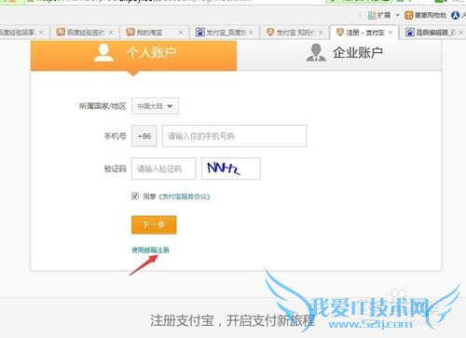The image size is (466, 338).
Task: Click the 支付宝_百度 tab favicon
Action: [x=200, y=32]
